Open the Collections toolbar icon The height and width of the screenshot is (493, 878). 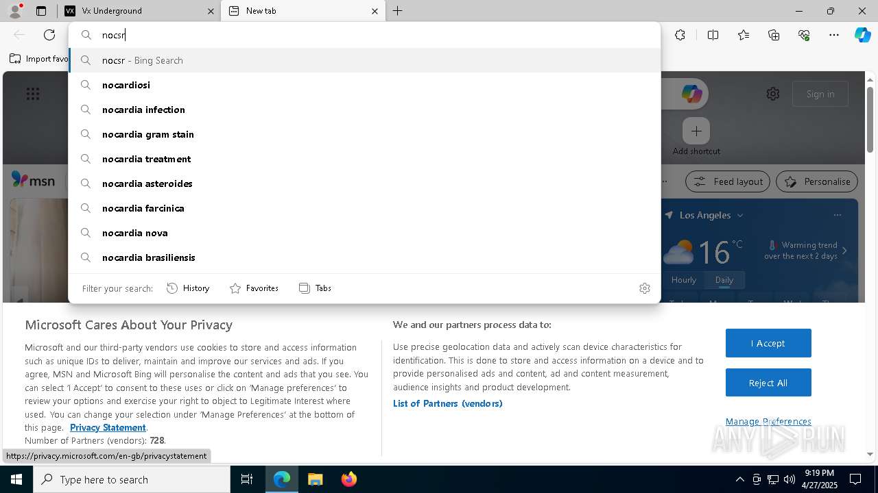click(774, 35)
